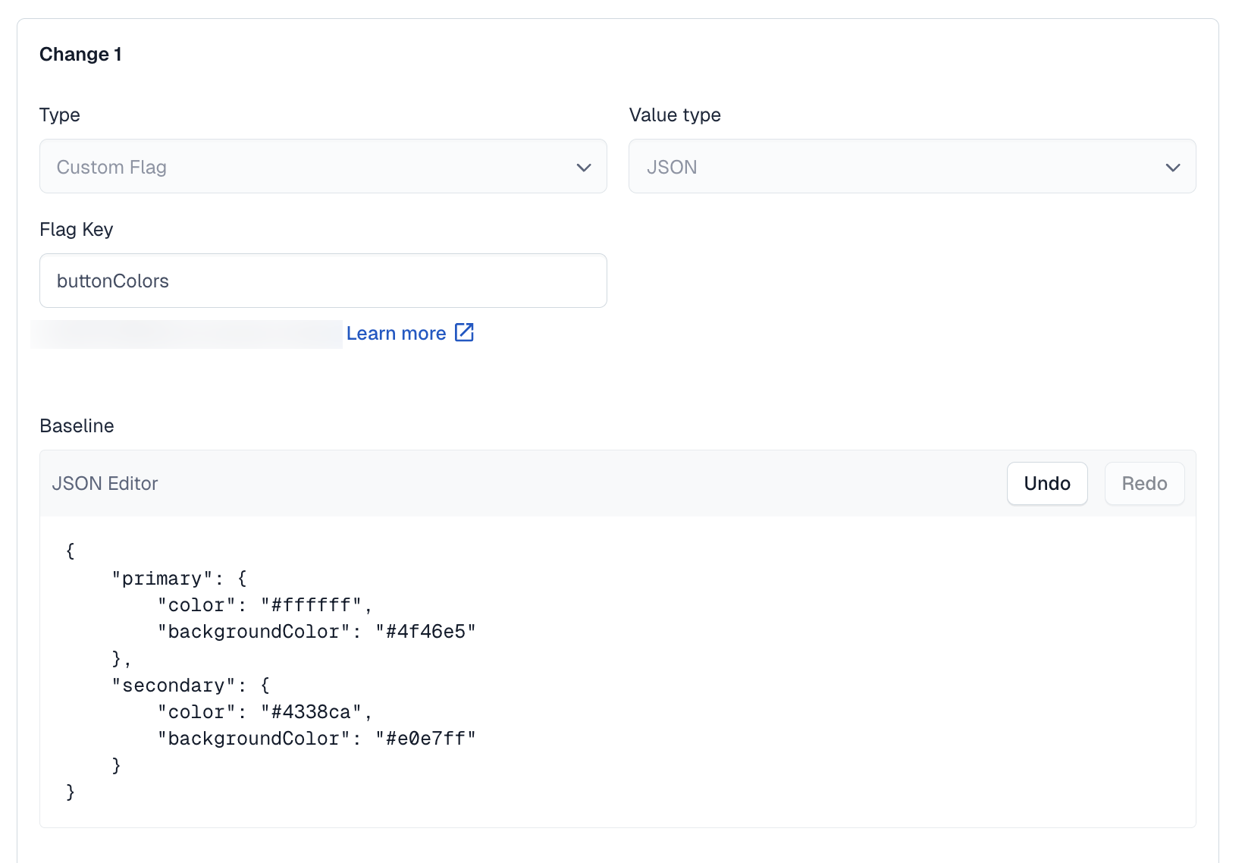1245x863 pixels.
Task: Select the backgroundColor value #4f46e5
Action: (427, 631)
